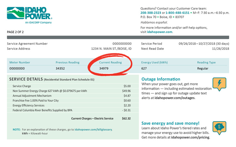This screenshot has width=236, height=147.
Task: Click the lightning bolt outage icon
Action: (219, 84)
